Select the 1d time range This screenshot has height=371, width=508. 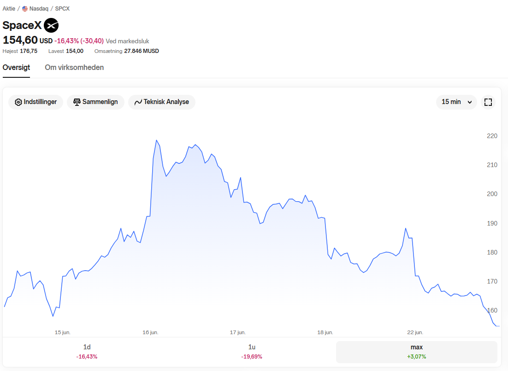coord(87,352)
